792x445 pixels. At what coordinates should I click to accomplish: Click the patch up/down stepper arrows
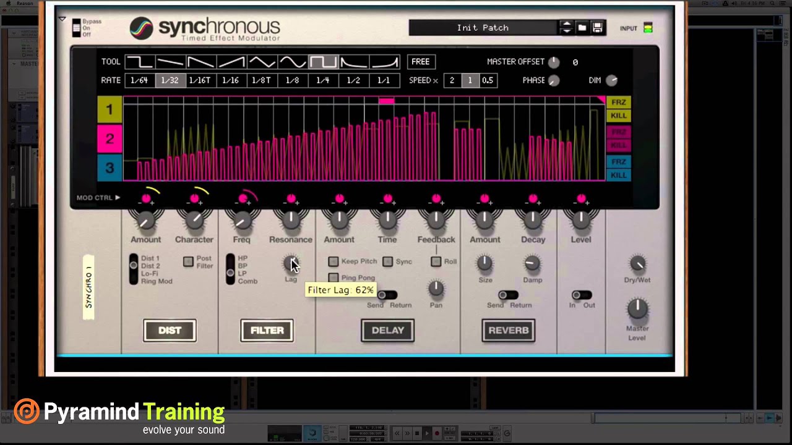click(566, 28)
